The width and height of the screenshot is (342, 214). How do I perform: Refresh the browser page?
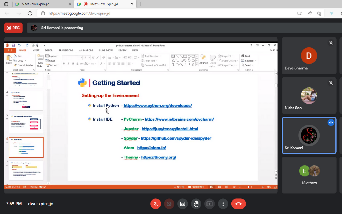click(30, 13)
